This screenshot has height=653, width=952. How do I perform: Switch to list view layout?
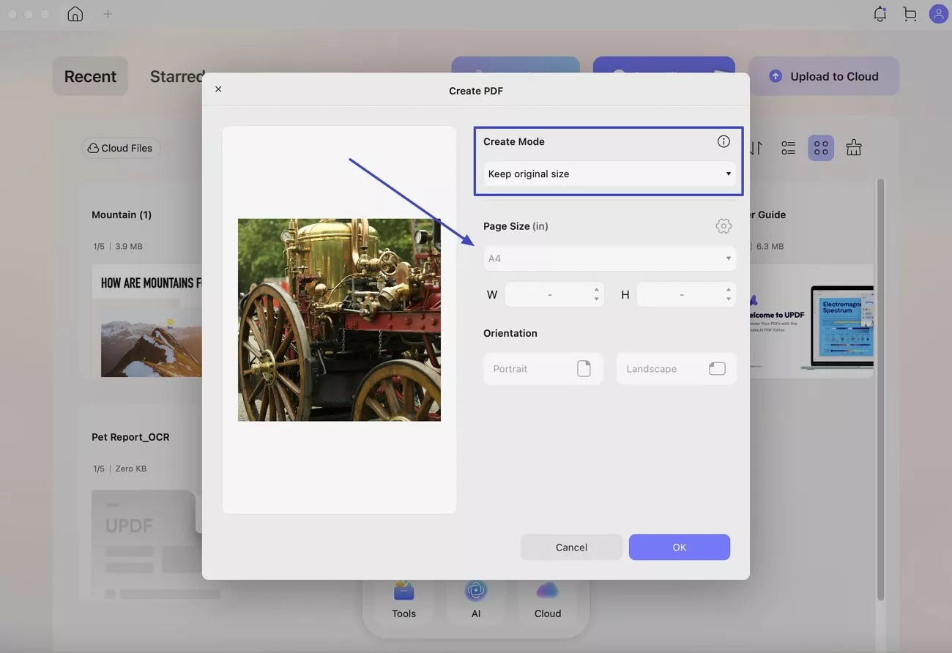(788, 148)
